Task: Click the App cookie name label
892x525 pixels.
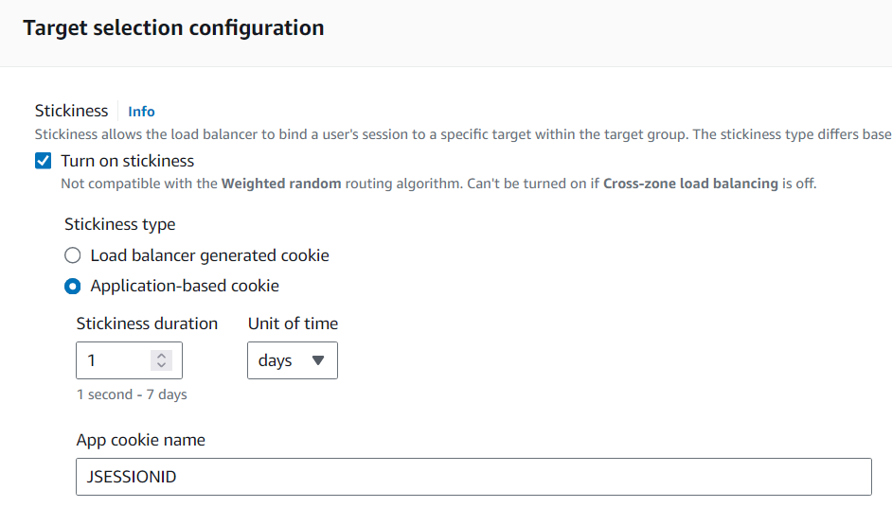Action: (x=141, y=440)
